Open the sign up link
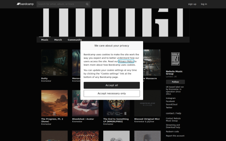 192,4
